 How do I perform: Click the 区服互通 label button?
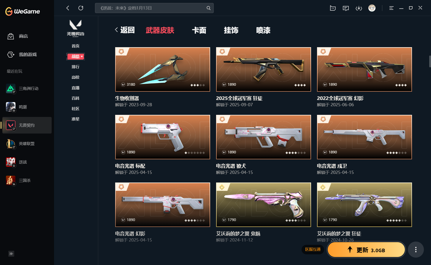pos(313,250)
